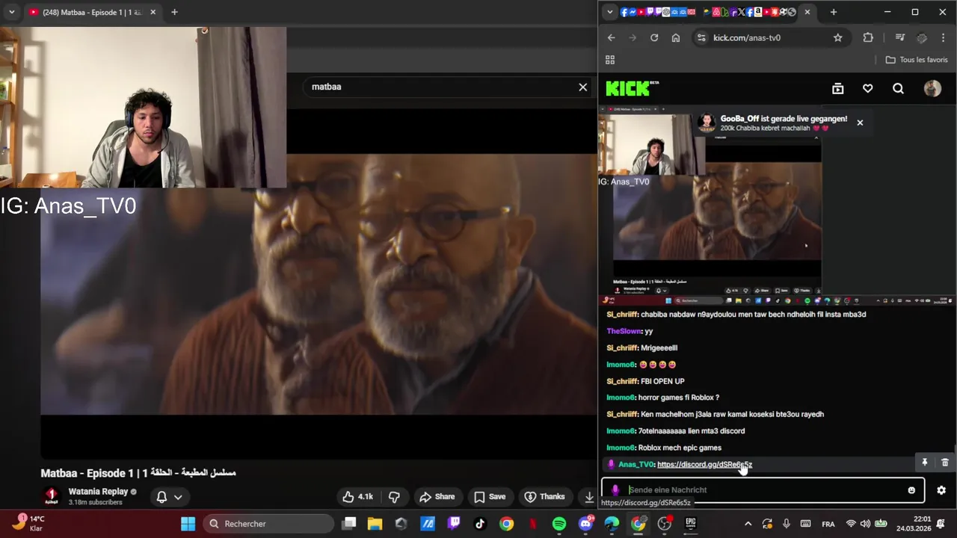Screen dimensions: 957x538
Task: Open the weather widget showing 14°C
Action: pyautogui.click(x=27, y=523)
